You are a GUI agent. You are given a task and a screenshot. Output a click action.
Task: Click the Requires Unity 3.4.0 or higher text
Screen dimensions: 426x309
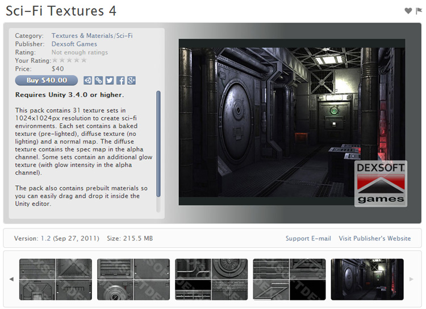tap(69, 95)
